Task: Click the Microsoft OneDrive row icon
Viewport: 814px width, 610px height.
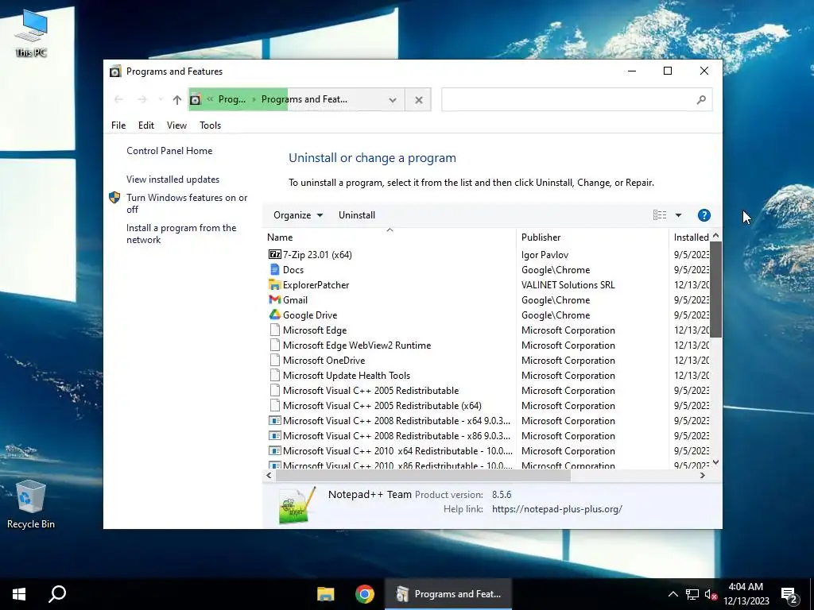Action: [274, 360]
